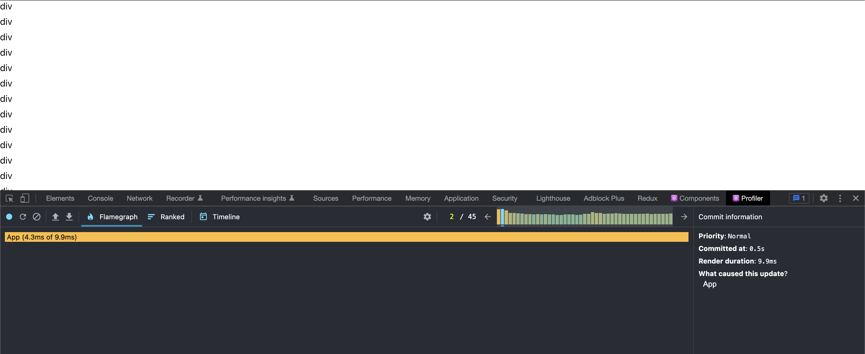Open the React Components tab
This screenshot has width=865, height=354.
tap(695, 198)
